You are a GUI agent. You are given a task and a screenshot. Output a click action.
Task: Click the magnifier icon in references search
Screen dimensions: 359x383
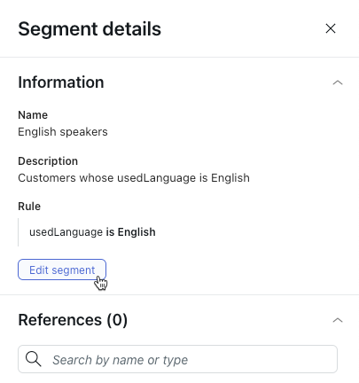click(33, 359)
